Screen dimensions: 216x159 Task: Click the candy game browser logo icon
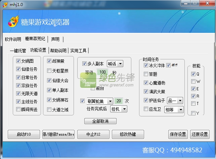click(13, 21)
